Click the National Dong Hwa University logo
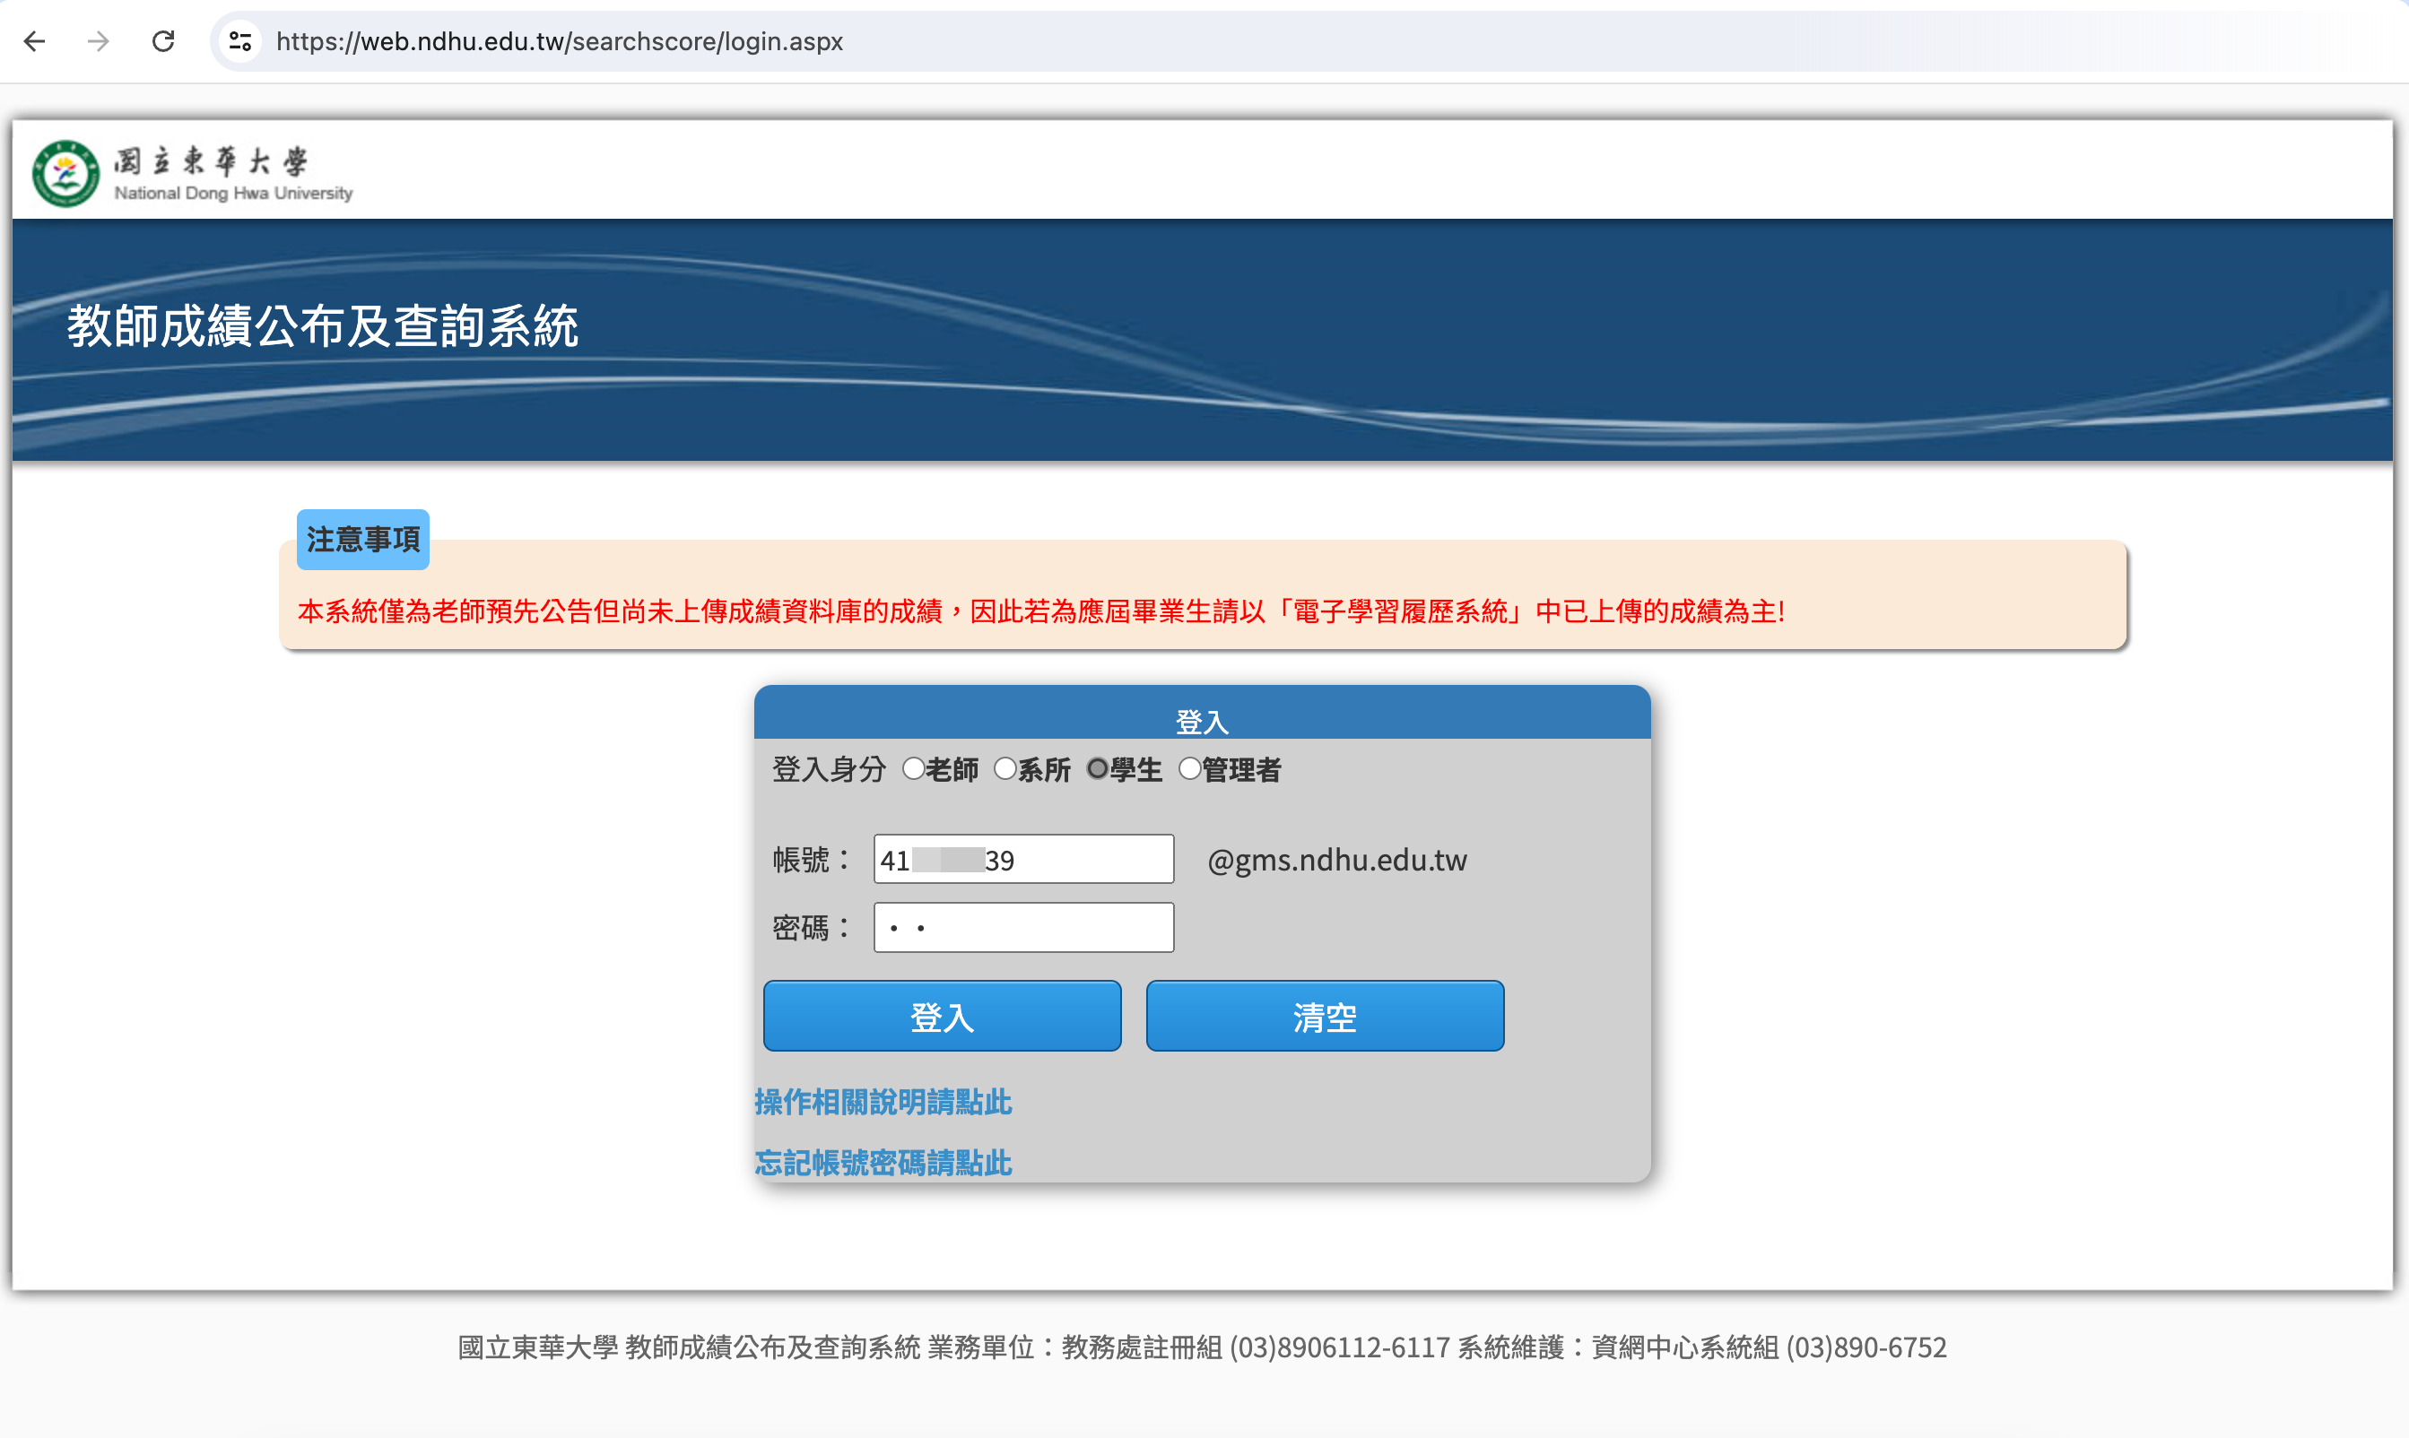The image size is (2409, 1438). pos(192,172)
